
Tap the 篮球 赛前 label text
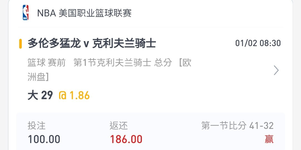[x=47, y=63]
